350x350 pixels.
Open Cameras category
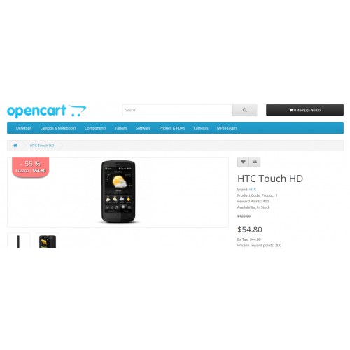(x=201, y=128)
